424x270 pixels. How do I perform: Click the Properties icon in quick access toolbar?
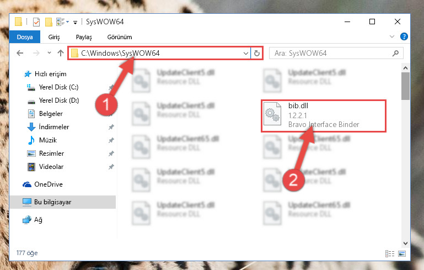(x=36, y=22)
